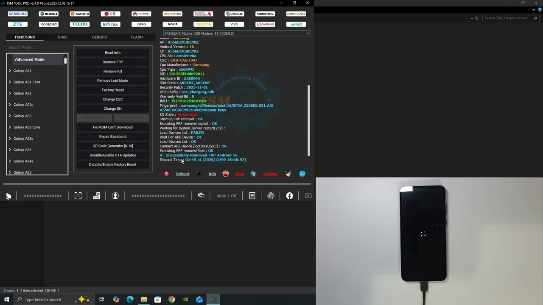The image size is (543, 305).
Task: Choose the Oppo brand logo
Action: [141, 24]
